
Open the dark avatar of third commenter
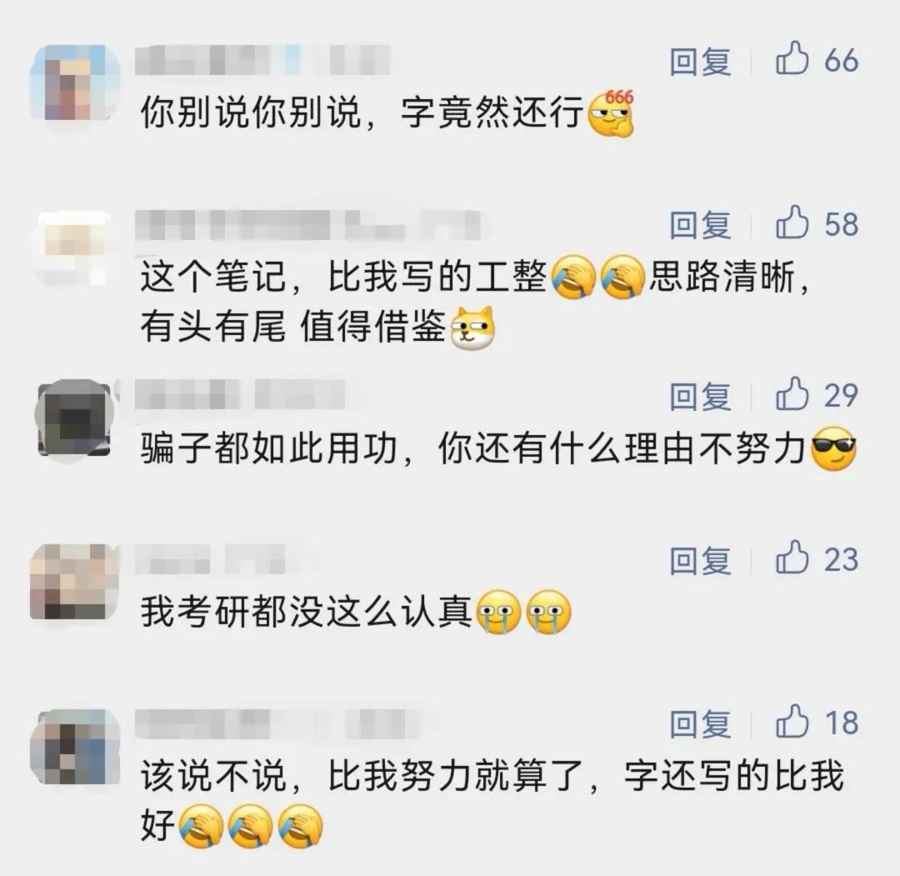coord(75,418)
